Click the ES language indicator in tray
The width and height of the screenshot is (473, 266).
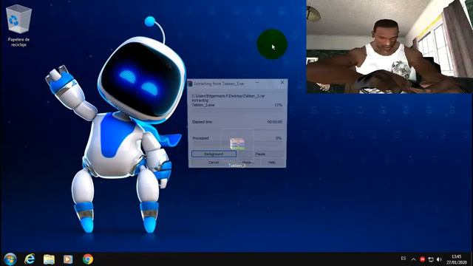[404, 259]
